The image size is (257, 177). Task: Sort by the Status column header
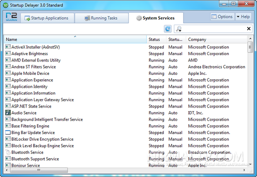click(x=157, y=39)
